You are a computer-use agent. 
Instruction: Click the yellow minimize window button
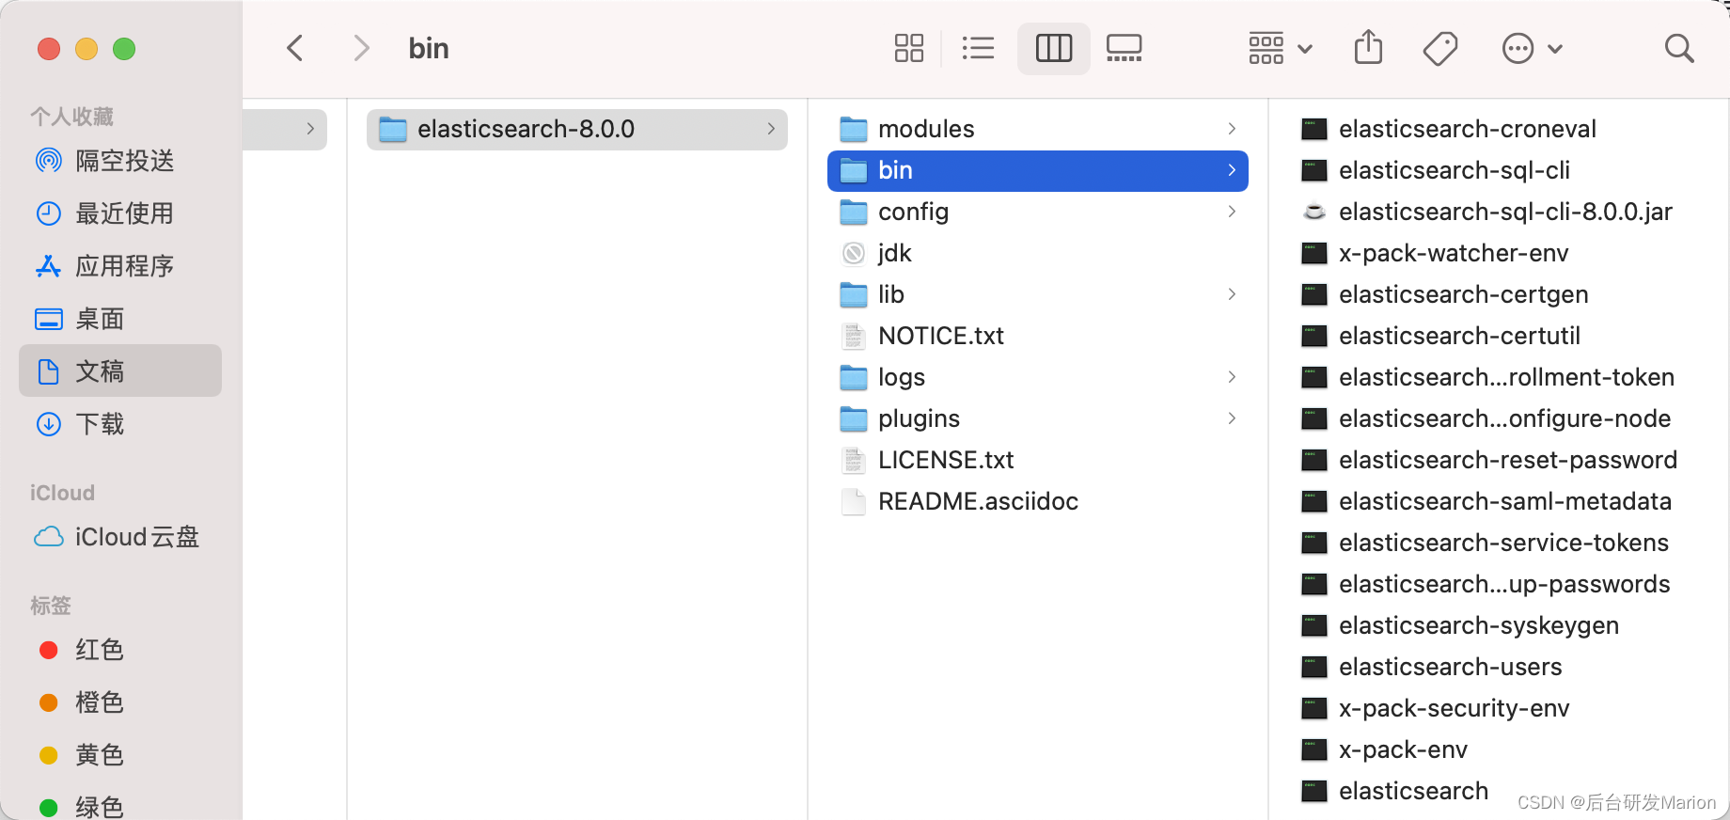(x=86, y=49)
